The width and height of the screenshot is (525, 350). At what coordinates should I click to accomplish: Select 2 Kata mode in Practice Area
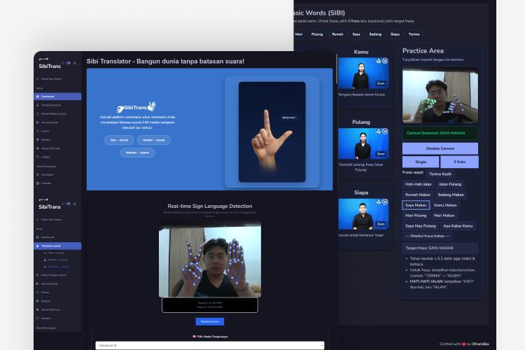[x=459, y=162]
